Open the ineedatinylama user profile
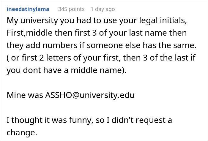The width and height of the screenshot is (208, 141). (28, 9)
